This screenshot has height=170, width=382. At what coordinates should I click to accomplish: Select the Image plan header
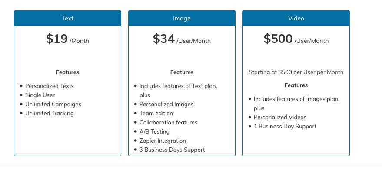pos(182,18)
